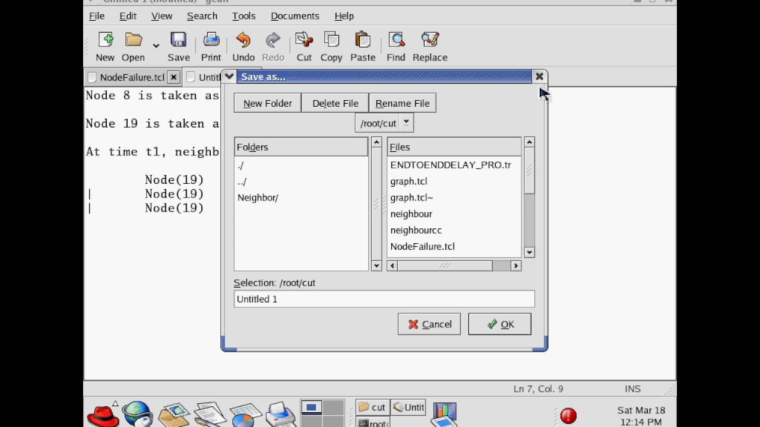The image size is (760, 427).
Task: Click the Open folder toolbar icon
Action: pyautogui.click(x=134, y=40)
